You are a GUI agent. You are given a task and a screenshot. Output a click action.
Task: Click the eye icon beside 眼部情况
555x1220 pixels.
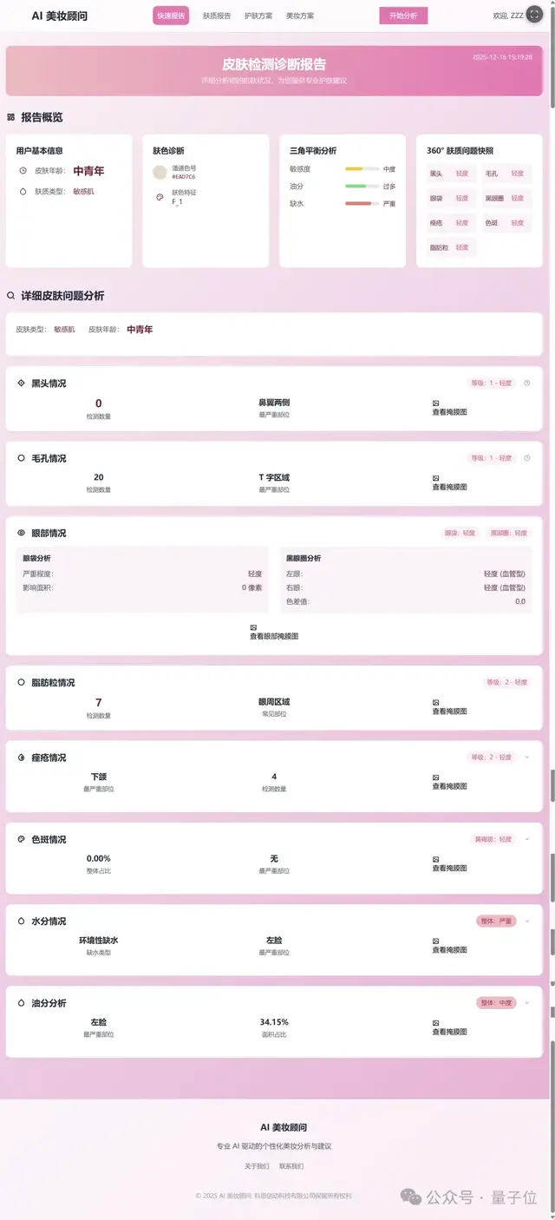(x=22, y=533)
